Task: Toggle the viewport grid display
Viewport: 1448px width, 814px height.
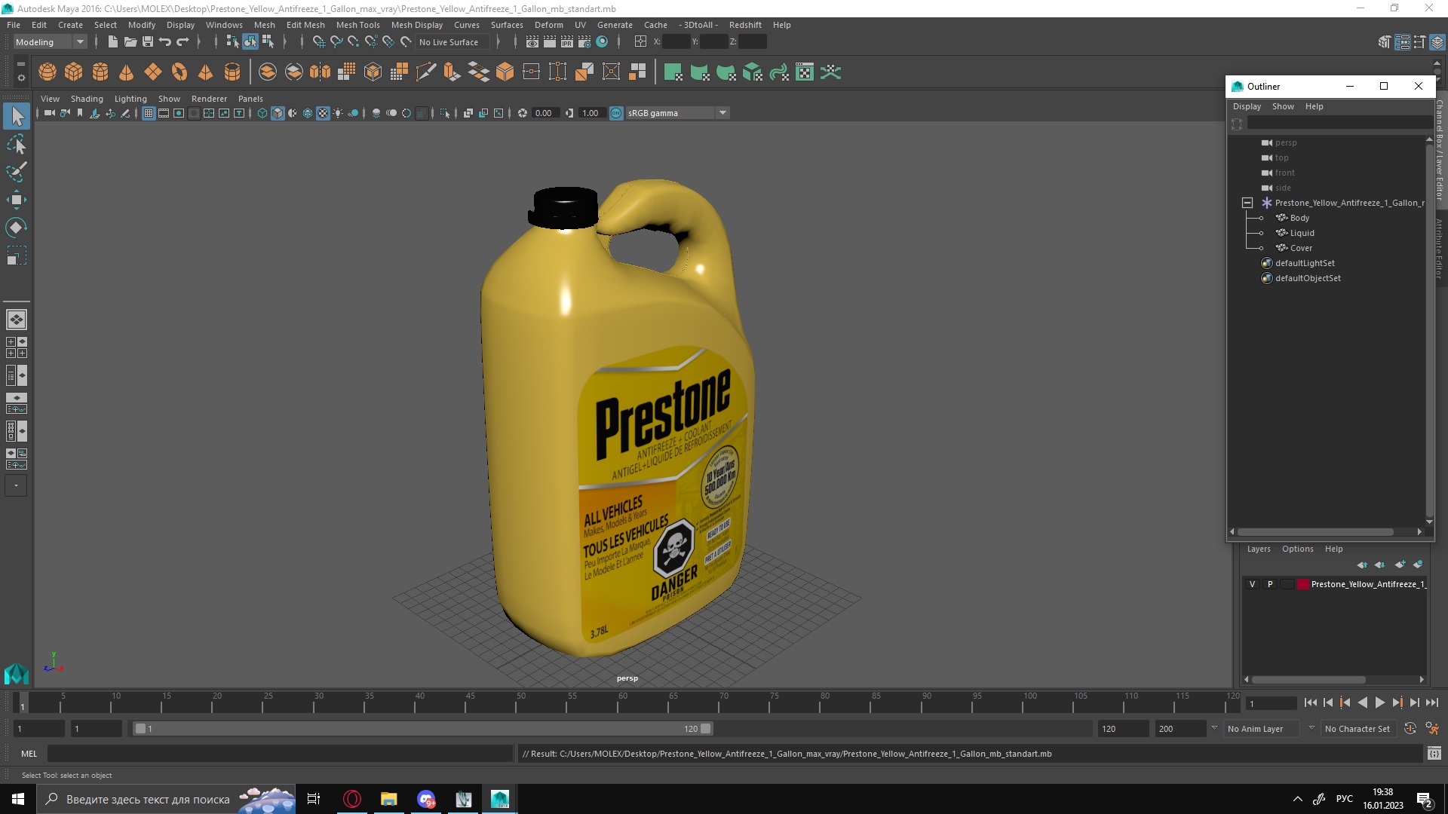Action: [149, 113]
